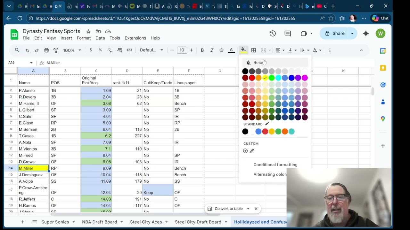Click the Share button
Image resolution: width=410 pixels, height=230 pixels.
point(334,34)
